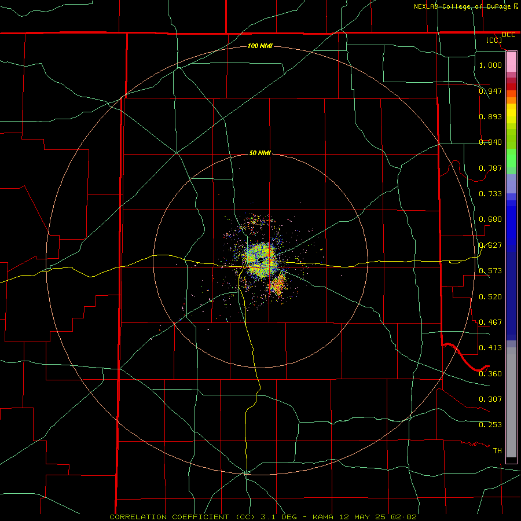Screen dimensions: 521x521
Task: Pick the bright green segment of the color bar
Action: 511,158
